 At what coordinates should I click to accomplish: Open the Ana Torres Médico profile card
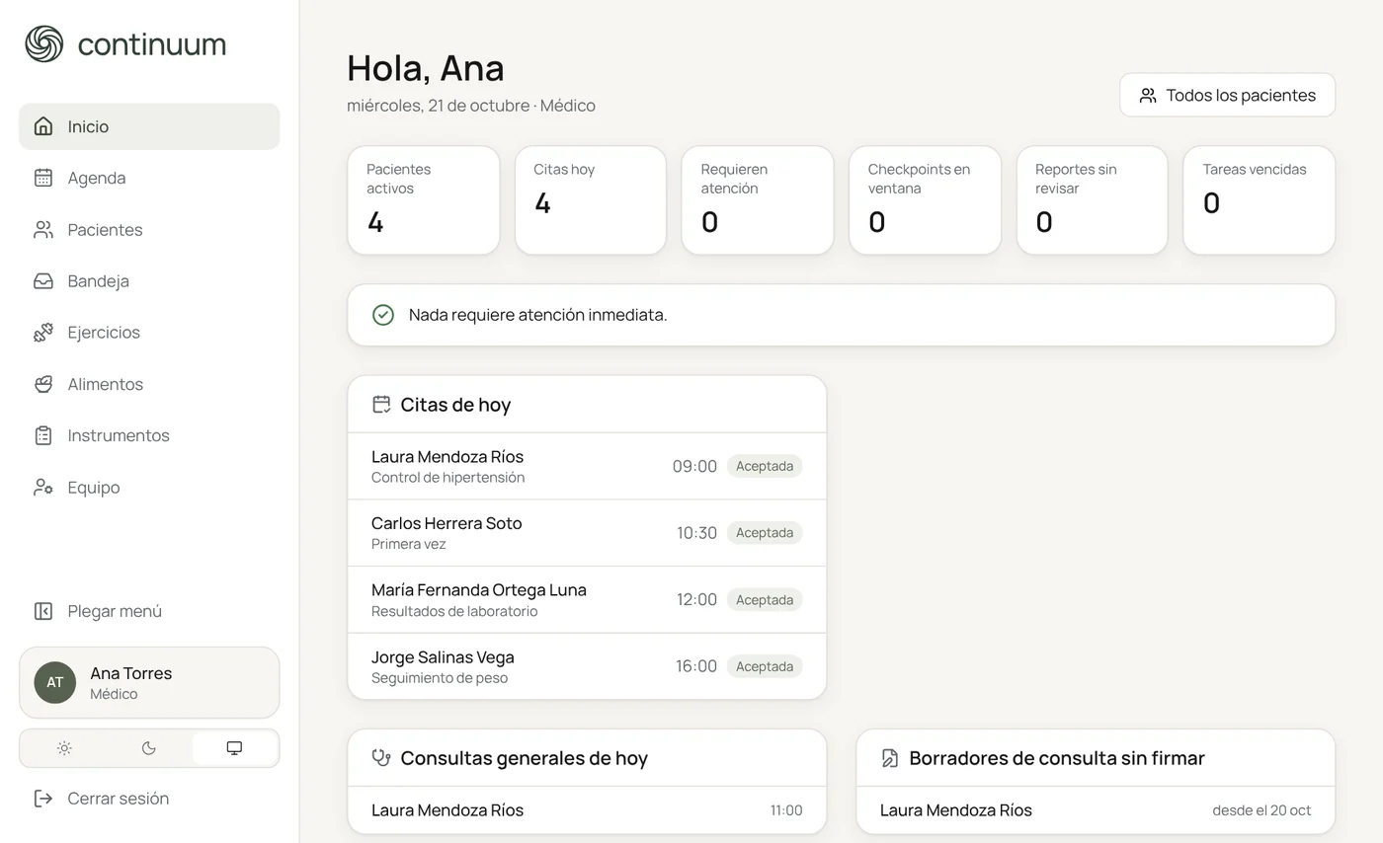(x=149, y=682)
